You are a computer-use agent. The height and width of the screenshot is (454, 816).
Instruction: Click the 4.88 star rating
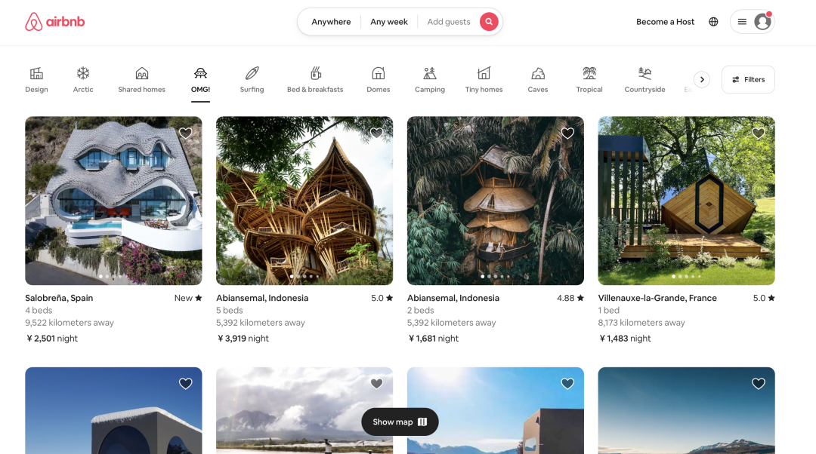pyautogui.click(x=570, y=298)
